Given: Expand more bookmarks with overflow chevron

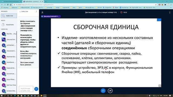Looking at the screenshot, I should click(x=171, y=8).
